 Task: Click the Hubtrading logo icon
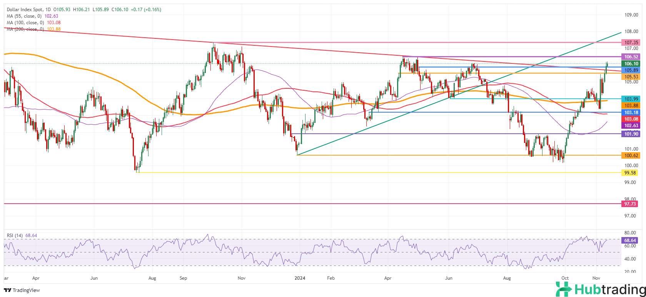tap(564, 289)
